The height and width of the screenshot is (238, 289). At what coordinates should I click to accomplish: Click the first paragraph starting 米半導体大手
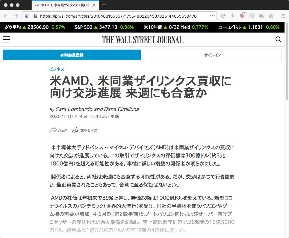(142, 156)
